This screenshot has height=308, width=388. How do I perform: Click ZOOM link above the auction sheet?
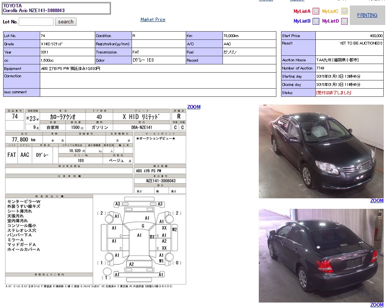click(x=194, y=107)
